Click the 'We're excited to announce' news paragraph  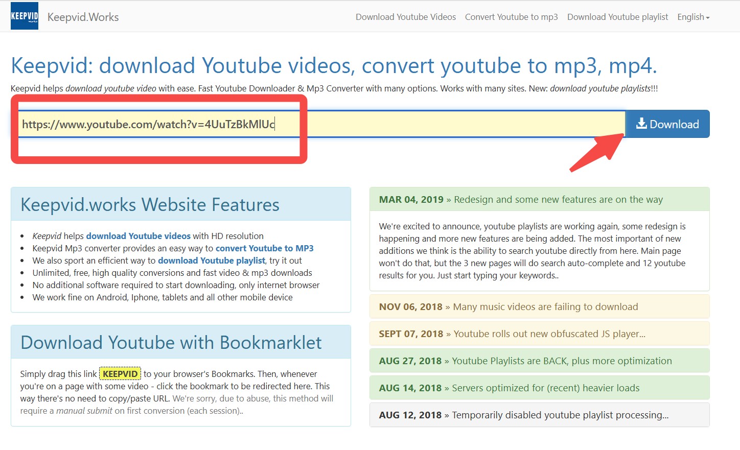[533, 251]
